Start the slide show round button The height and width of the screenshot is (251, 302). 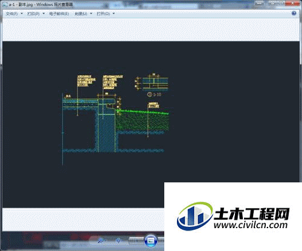(151, 240)
